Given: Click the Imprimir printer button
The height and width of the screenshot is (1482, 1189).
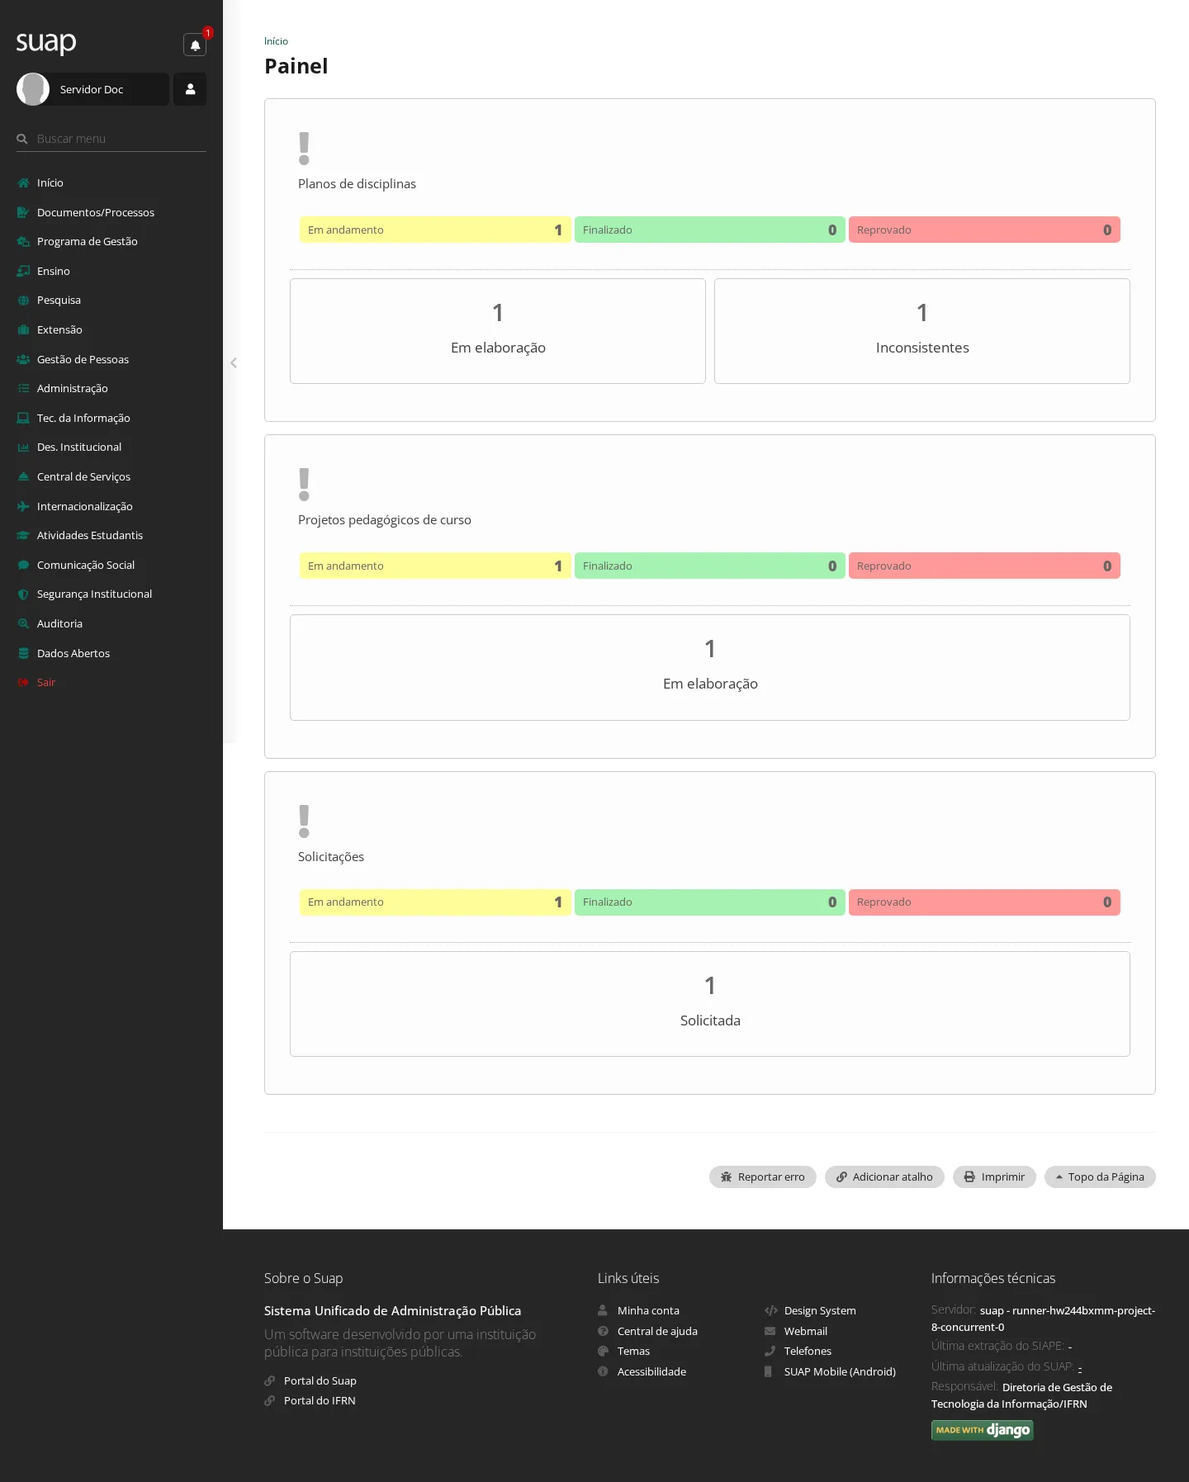Looking at the screenshot, I should click(x=994, y=1177).
